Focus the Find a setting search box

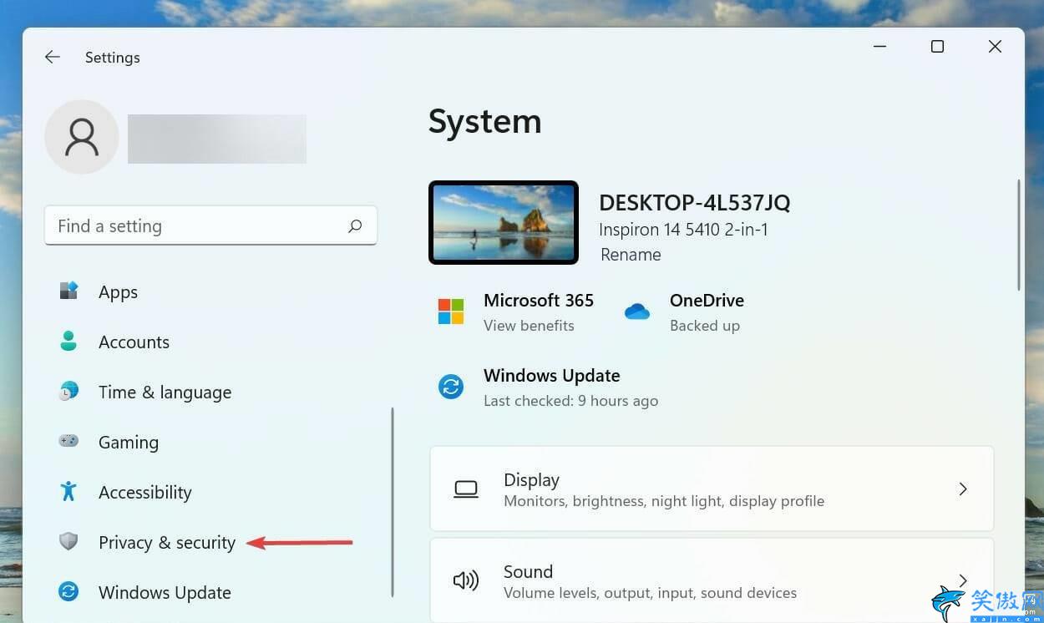[x=210, y=225]
